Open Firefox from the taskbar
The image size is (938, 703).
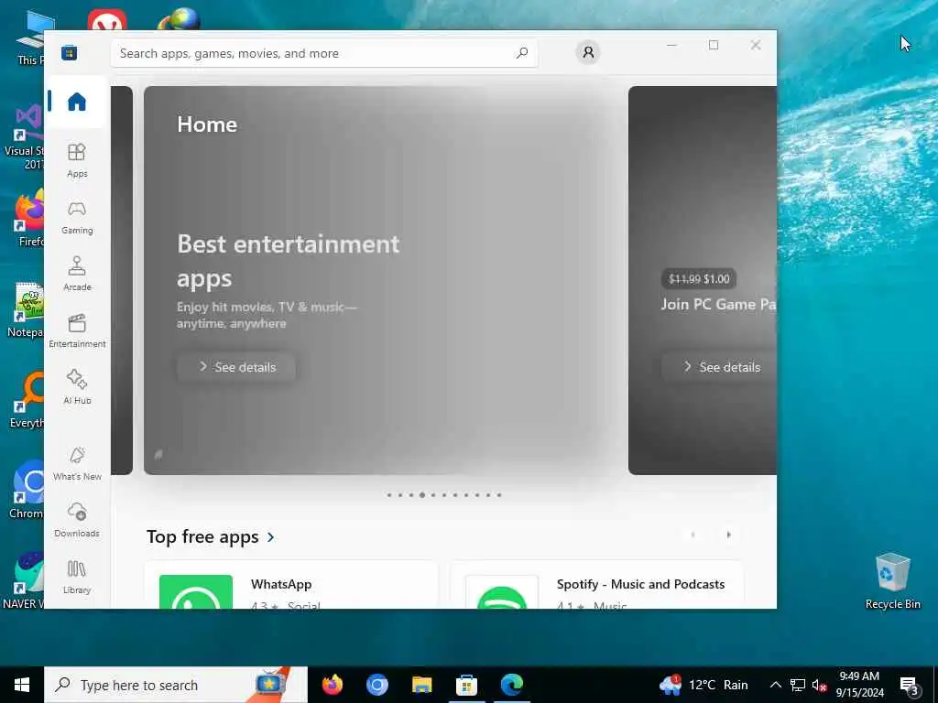coord(332,685)
